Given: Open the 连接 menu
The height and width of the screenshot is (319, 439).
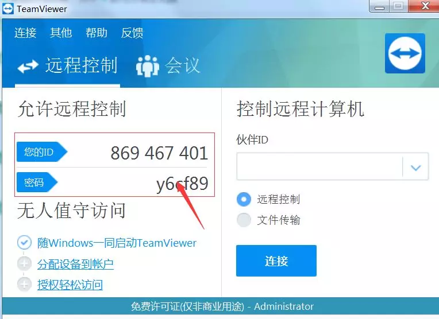Looking at the screenshot, I should [x=25, y=33].
